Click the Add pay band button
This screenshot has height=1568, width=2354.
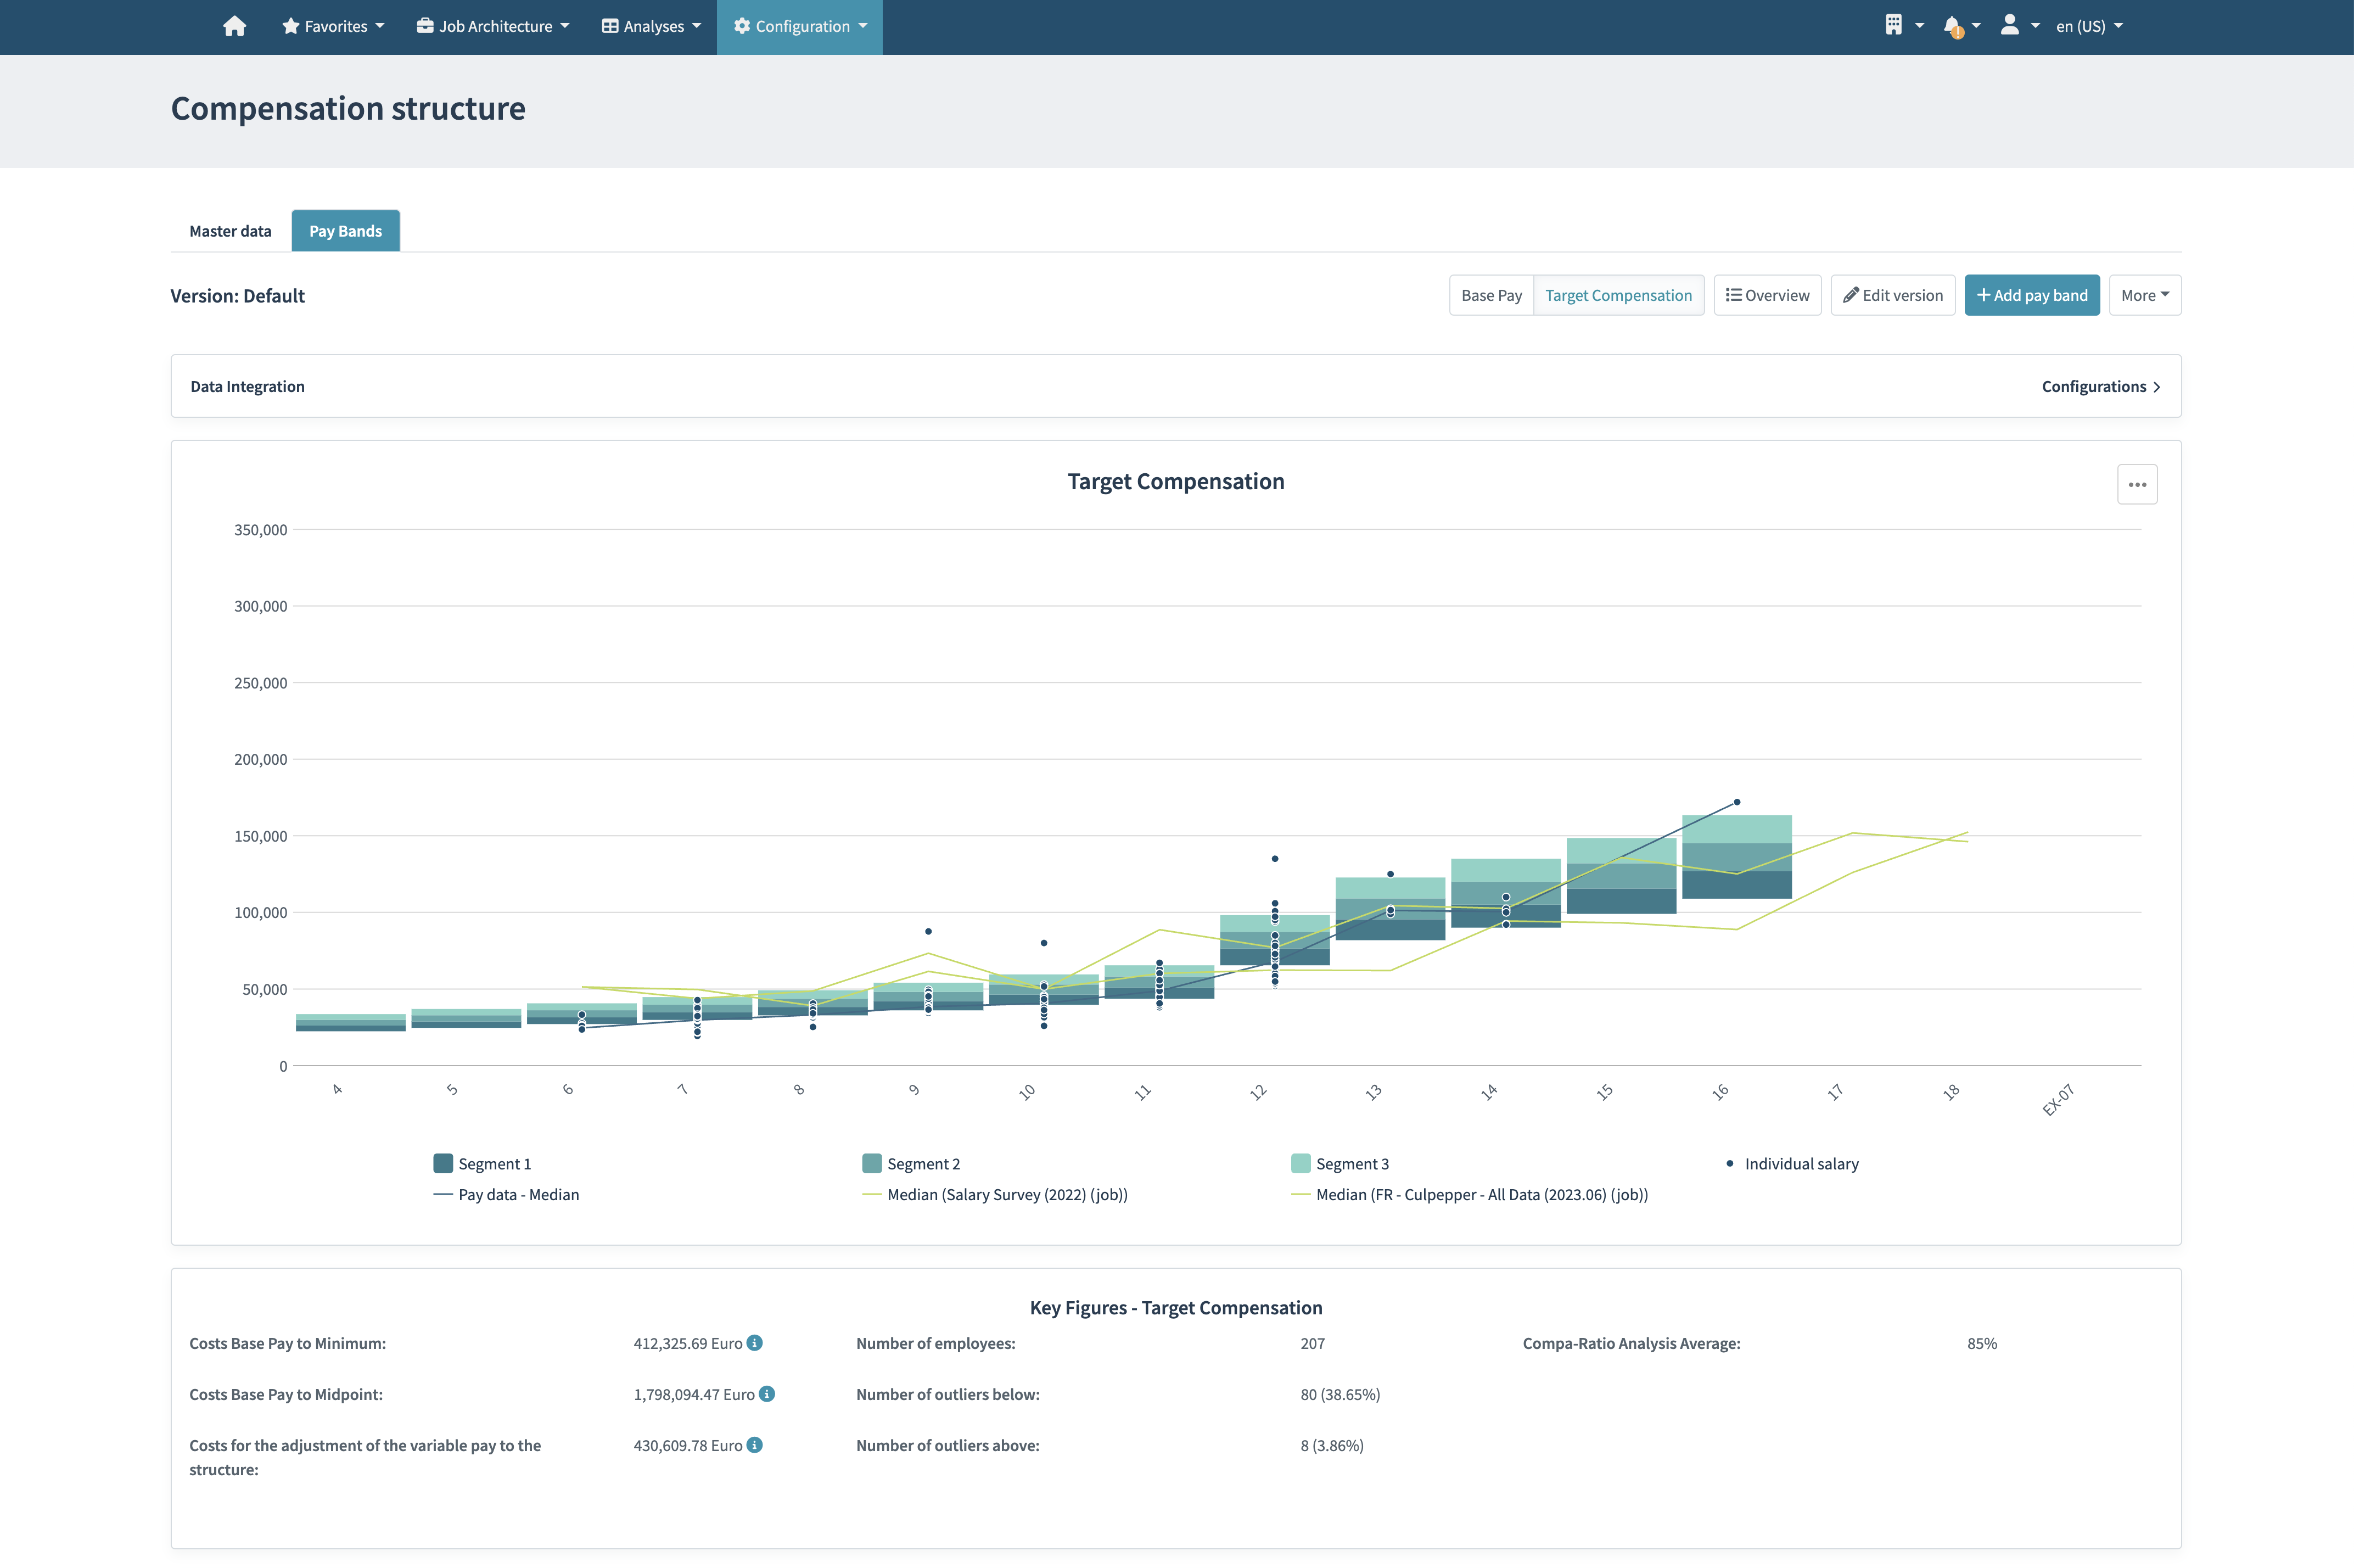pyautogui.click(x=2031, y=294)
